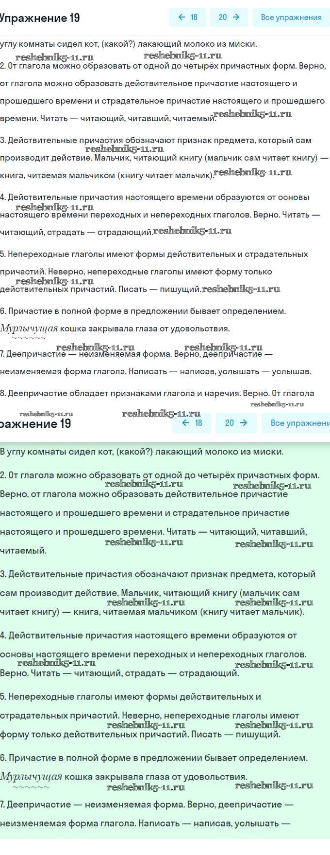The height and width of the screenshot is (855, 330).
Task: Click the right arrow icon in the top header's 20 button
Action: coord(236,17)
